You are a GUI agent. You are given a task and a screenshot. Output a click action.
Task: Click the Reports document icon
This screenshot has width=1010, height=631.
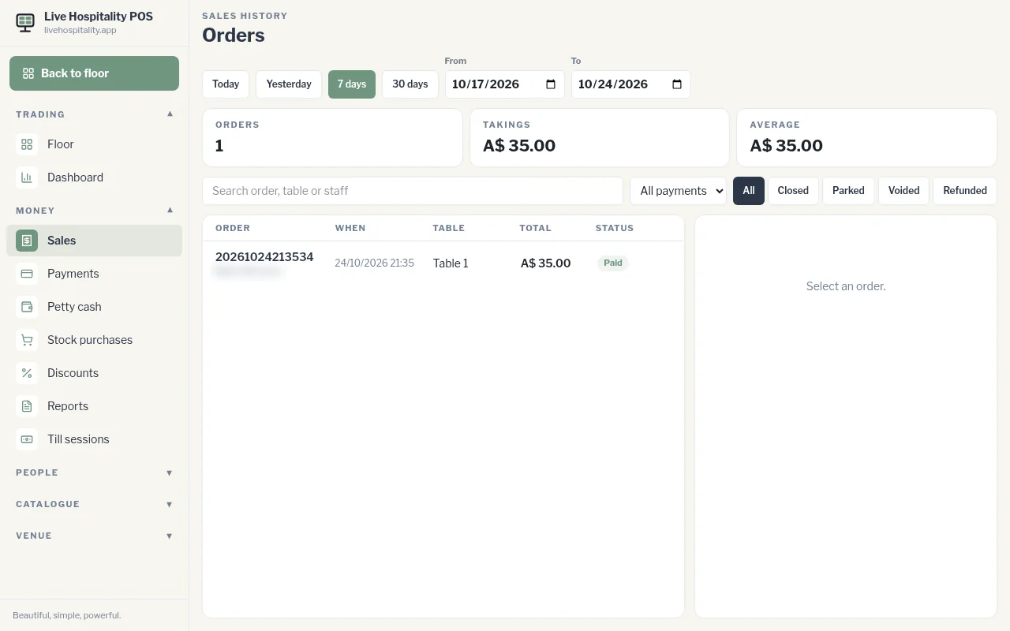point(27,406)
